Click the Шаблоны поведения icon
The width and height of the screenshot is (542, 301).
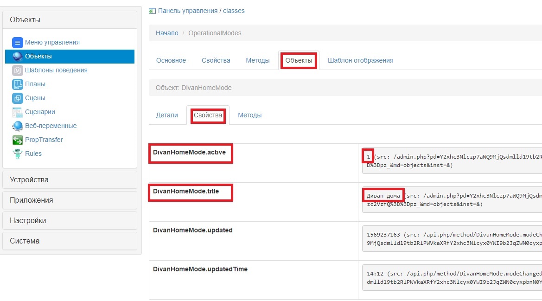[x=17, y=70]
